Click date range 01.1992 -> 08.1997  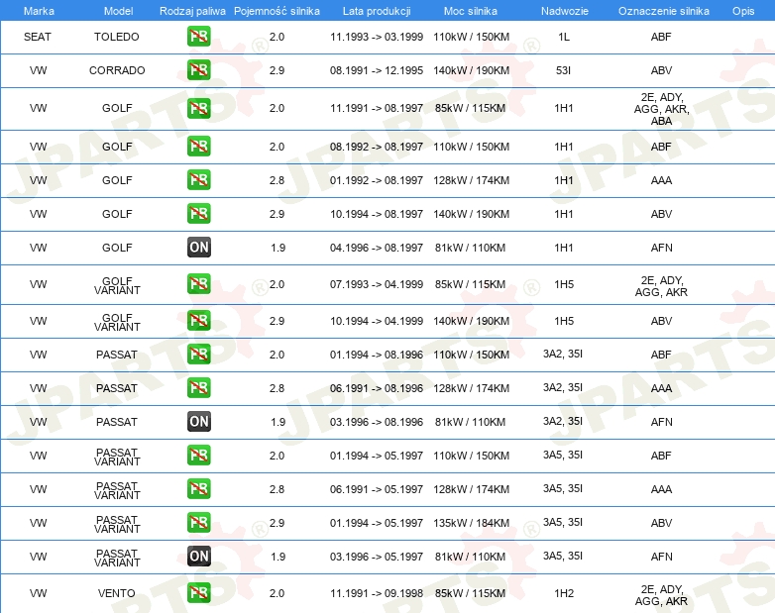pos(377,180)
